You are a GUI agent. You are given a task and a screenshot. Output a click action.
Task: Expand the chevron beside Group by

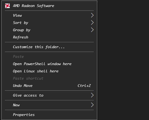[x=92, y=30]
